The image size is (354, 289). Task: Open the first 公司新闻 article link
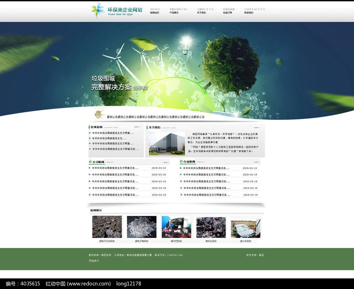point(115,168)
